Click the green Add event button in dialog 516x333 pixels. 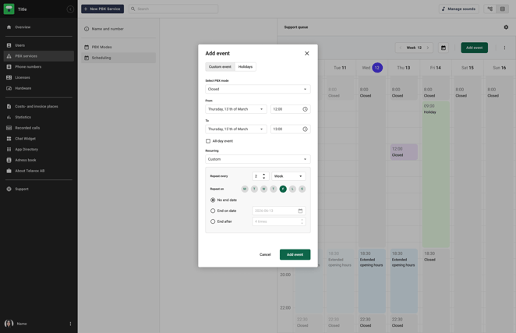point(295,254)
